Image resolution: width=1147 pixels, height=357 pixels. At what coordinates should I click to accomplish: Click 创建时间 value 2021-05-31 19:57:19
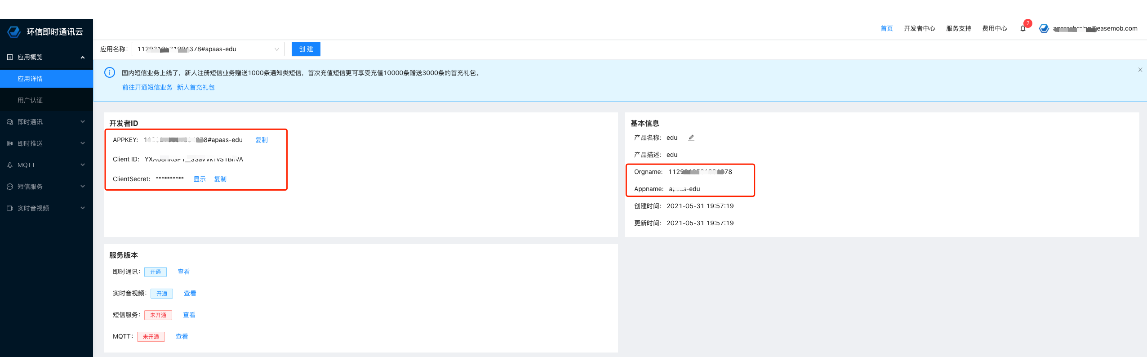[x=700, y=206]
